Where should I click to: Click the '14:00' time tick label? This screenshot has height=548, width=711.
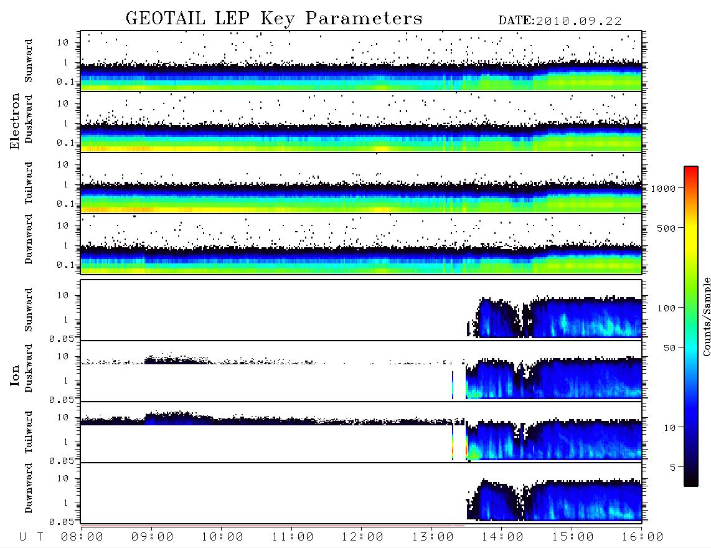[x=502, y=537]
